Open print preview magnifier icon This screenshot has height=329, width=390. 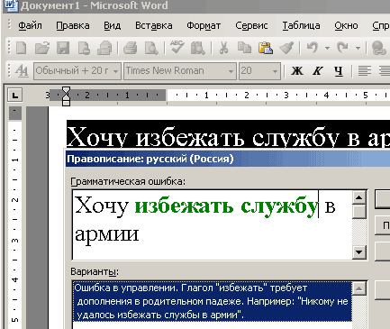click(x=151, y=48)
